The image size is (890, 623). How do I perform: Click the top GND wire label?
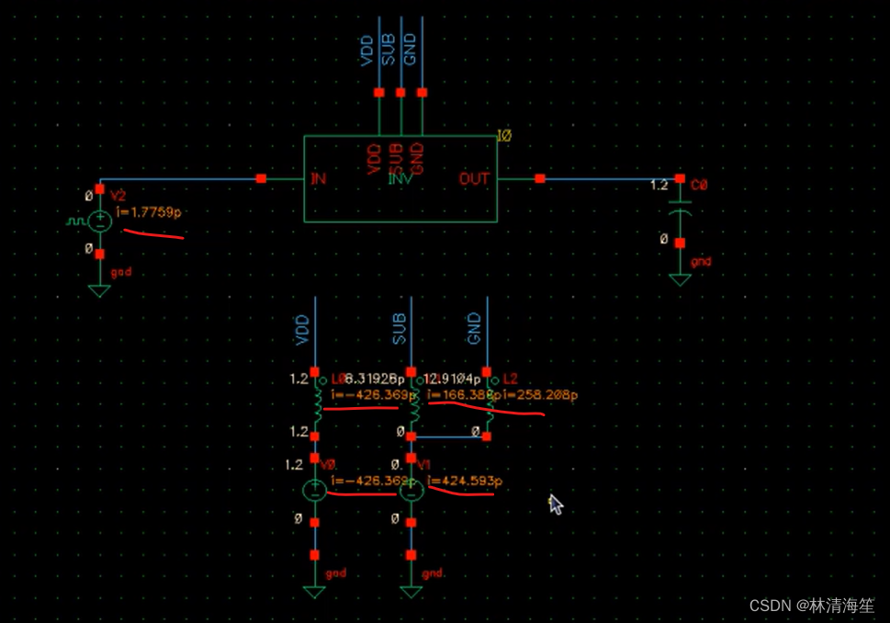pos(410,50)
